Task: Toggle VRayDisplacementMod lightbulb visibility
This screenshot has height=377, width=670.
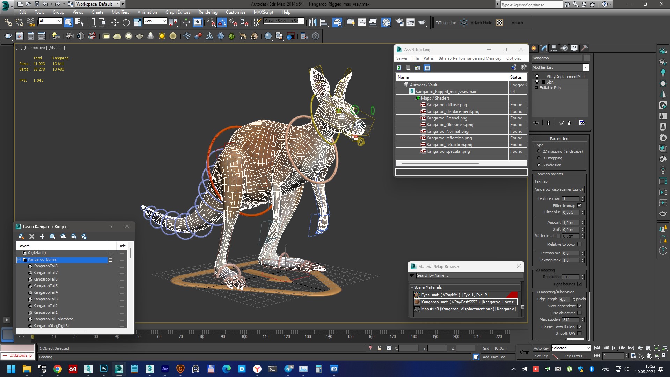Action: click(537, 77)
